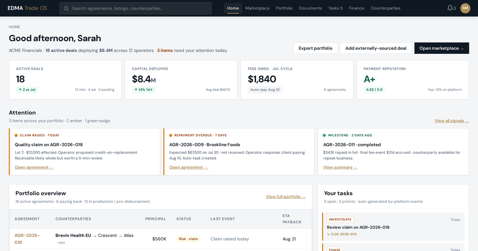Click Brevin Health EU counterparty name
This screenshot has width=478, height=251.
(x=73, y=235)
